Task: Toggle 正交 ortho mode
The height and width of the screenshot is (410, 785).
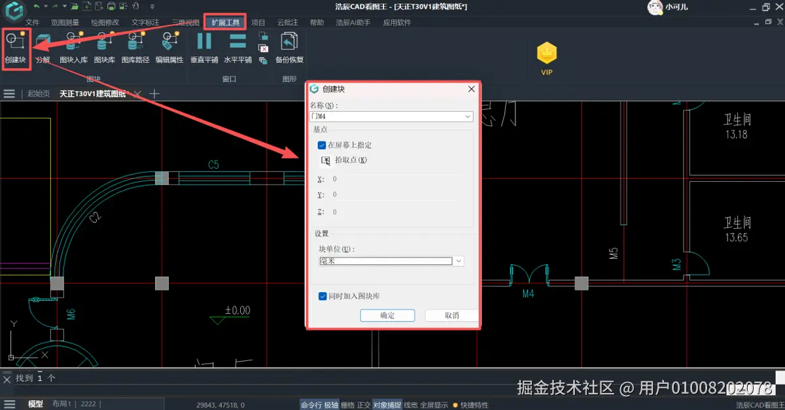Action: pos(364,405)
